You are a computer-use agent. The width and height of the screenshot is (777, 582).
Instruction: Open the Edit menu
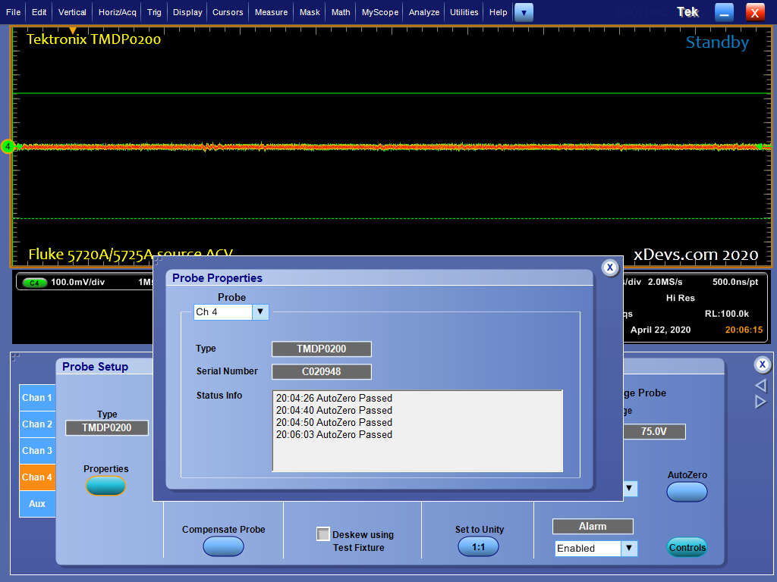pos(39,12)
